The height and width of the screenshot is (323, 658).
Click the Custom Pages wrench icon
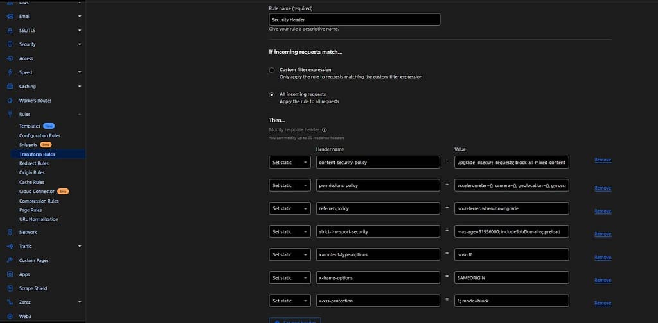pyautogui.click(x=10, y=260)
